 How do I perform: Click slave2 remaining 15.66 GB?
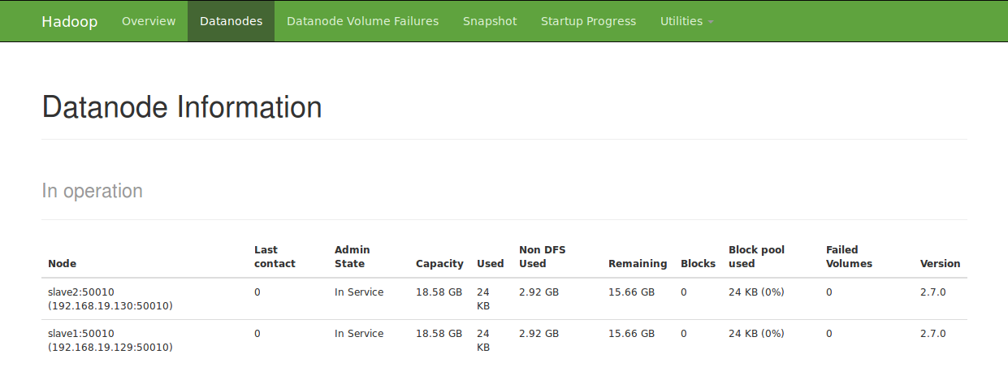[631, 292]
